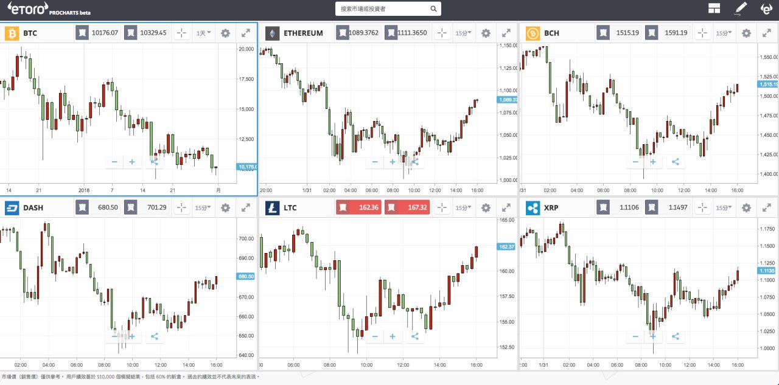Toggle crosshair on the XRP chart

click(702, 207)
